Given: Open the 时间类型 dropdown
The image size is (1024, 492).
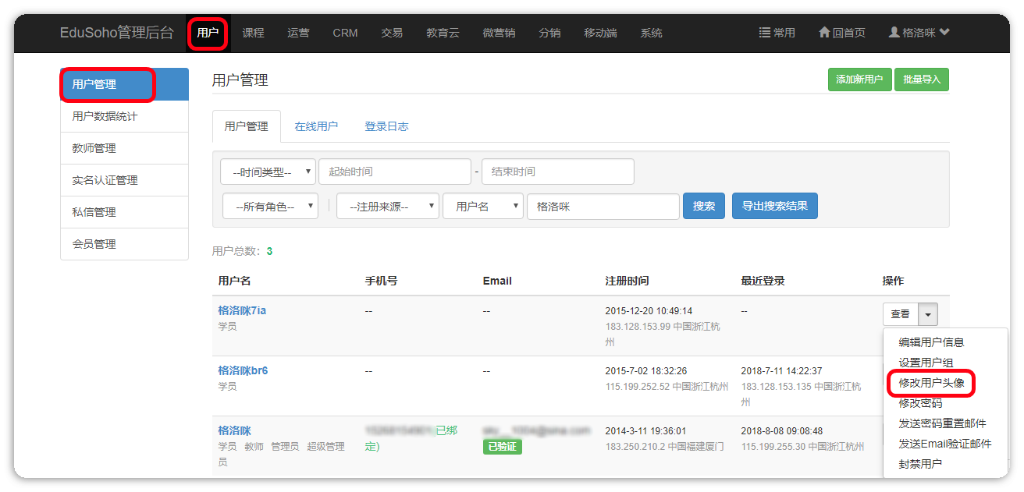Looking at the screenshot, I should 268,172.
